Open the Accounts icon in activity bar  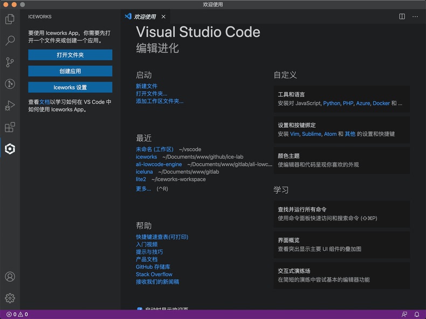click(x=10, y=277)
